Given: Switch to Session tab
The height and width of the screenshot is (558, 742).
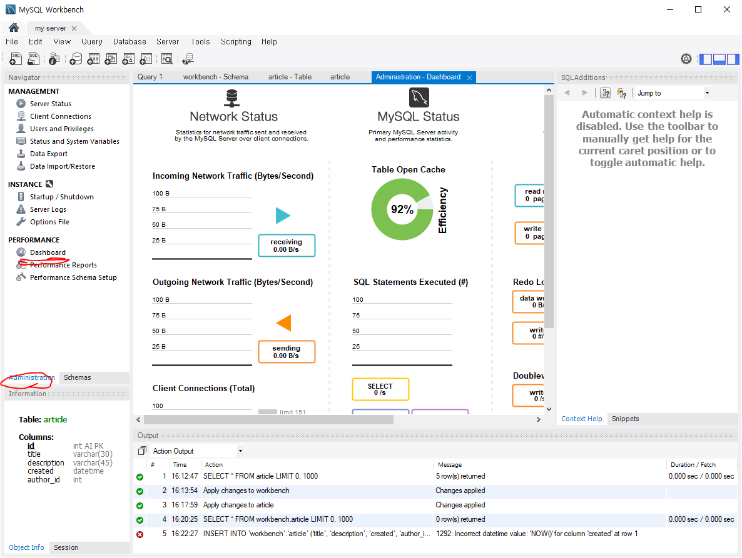Looking at the screenshot, I should coord(66,547).
